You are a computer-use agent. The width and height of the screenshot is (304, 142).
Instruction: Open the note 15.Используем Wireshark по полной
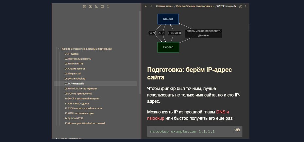[x=85, y=123]
